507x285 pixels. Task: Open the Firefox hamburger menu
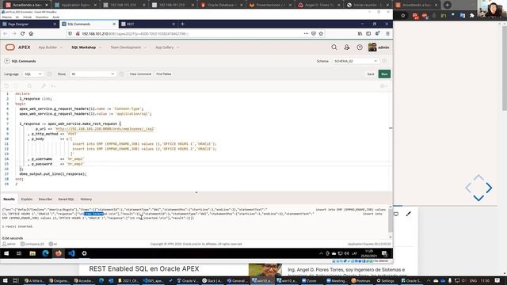(x=387, y=33)
